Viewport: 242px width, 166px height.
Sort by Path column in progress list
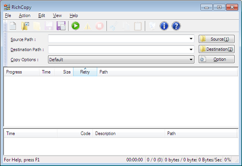pyautogui.click(x=167, y=72)
